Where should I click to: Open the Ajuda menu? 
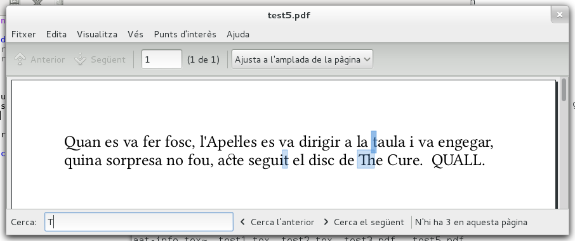(238, 34)
